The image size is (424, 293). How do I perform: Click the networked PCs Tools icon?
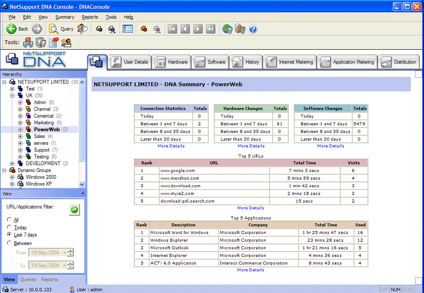click(x=28, y=42)
